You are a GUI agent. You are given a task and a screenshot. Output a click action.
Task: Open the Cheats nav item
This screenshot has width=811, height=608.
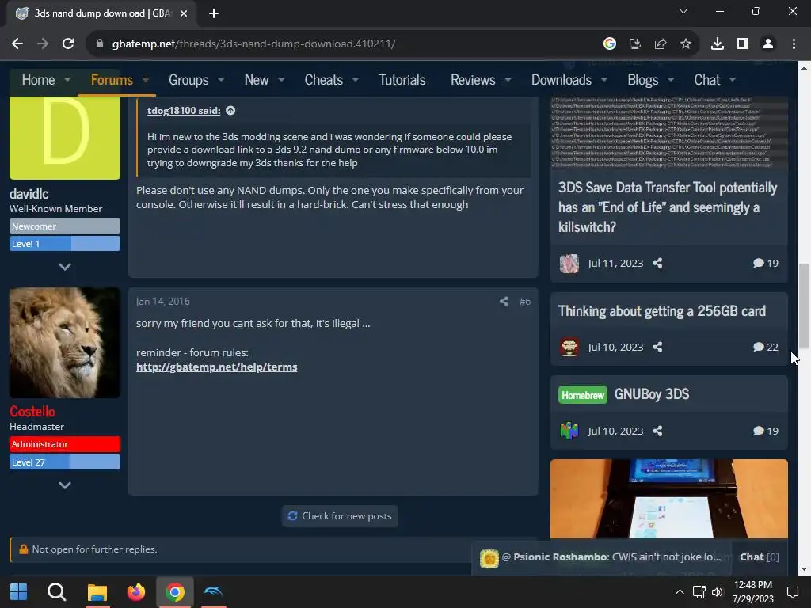click(x=324, y=80)
